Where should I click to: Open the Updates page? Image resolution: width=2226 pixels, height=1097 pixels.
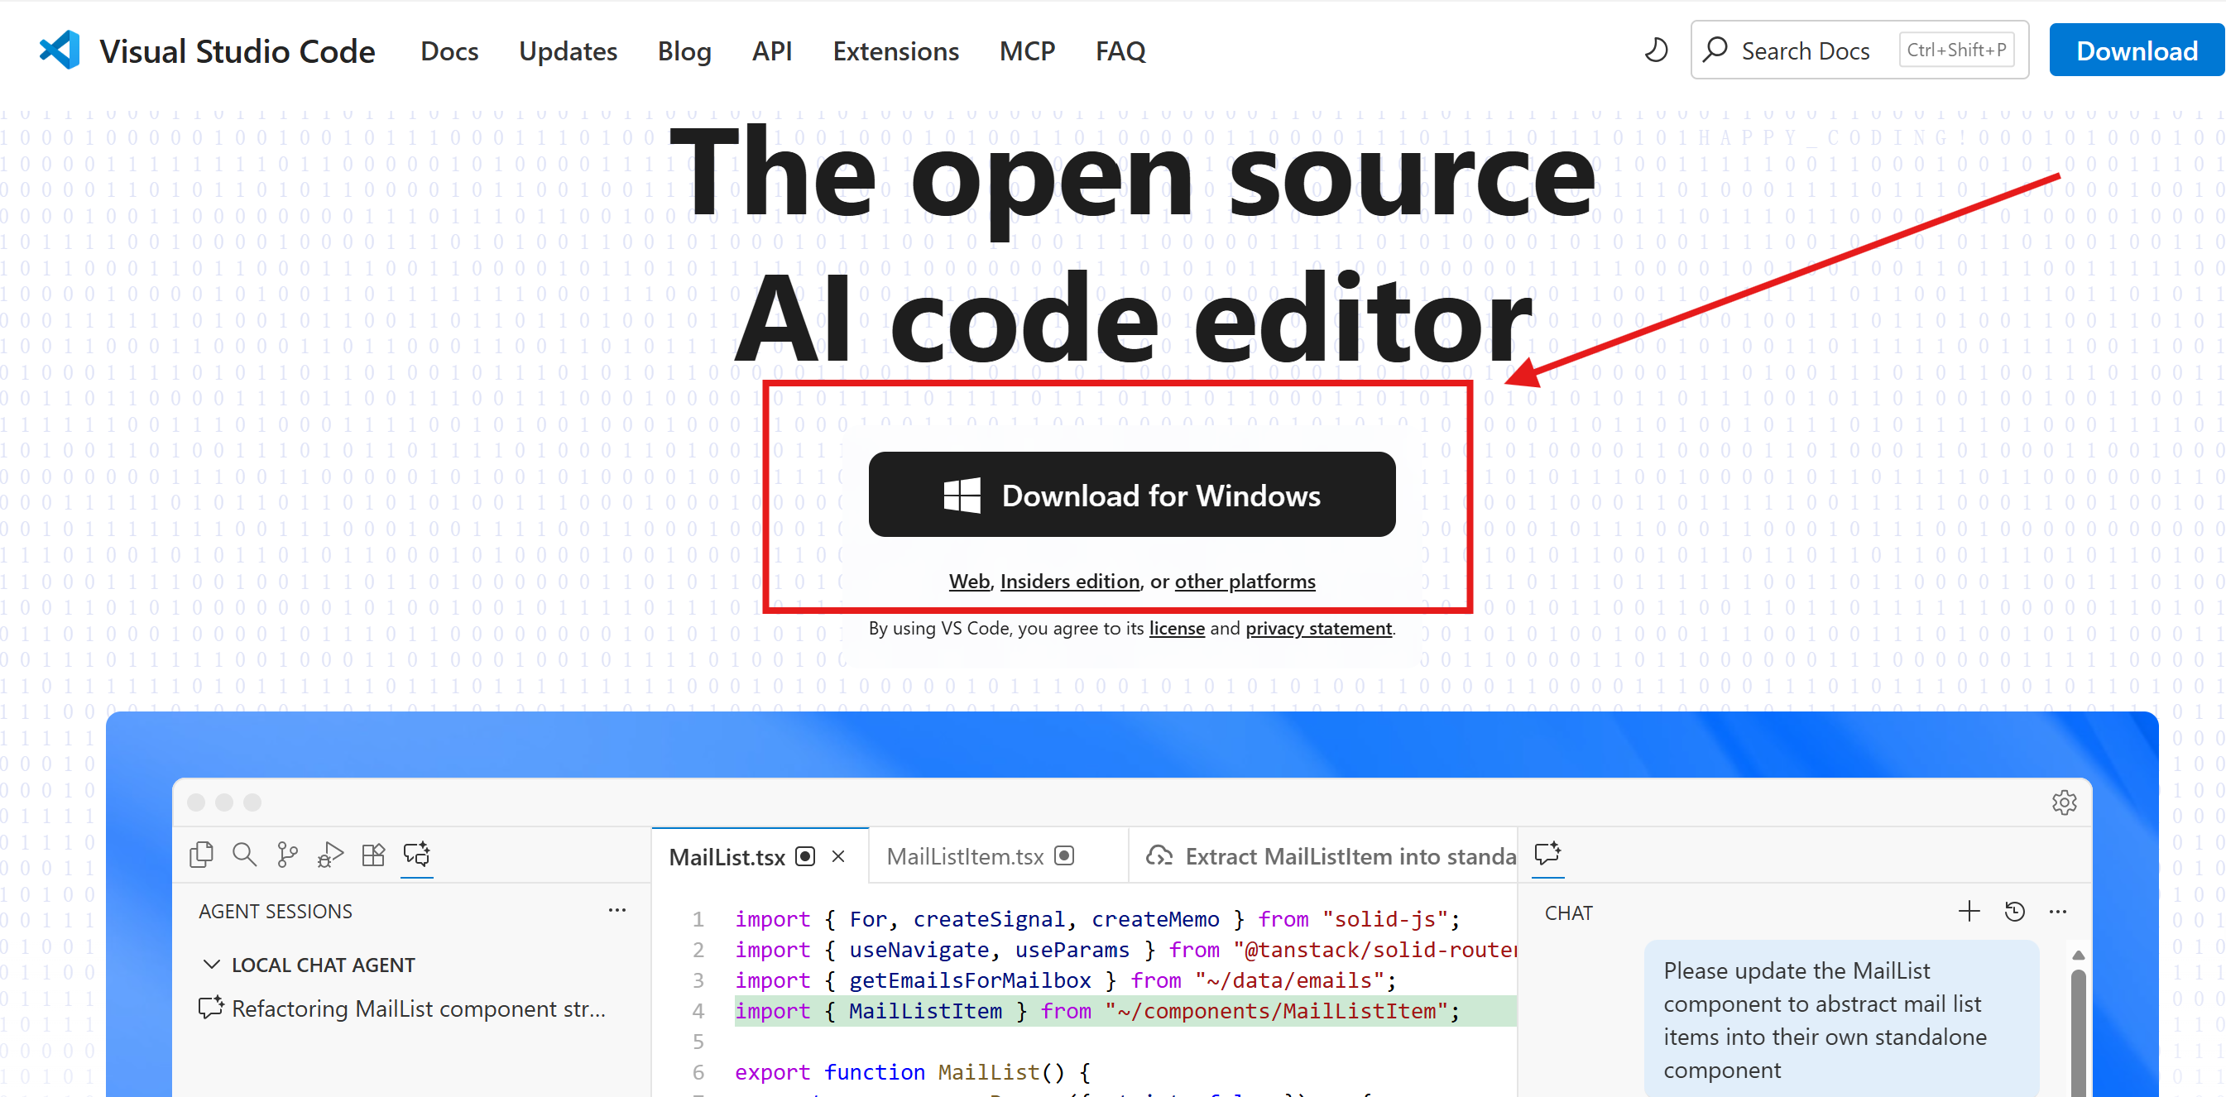click(568, 51)
